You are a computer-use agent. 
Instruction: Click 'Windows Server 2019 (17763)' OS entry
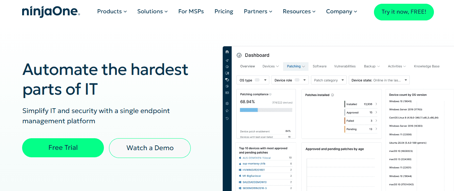406,110
